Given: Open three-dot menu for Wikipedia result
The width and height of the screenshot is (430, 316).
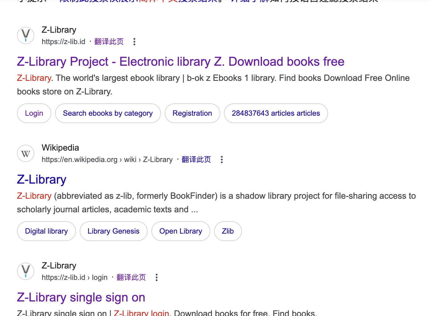Looking at the screenshot, I should click(x=221, y=160).
